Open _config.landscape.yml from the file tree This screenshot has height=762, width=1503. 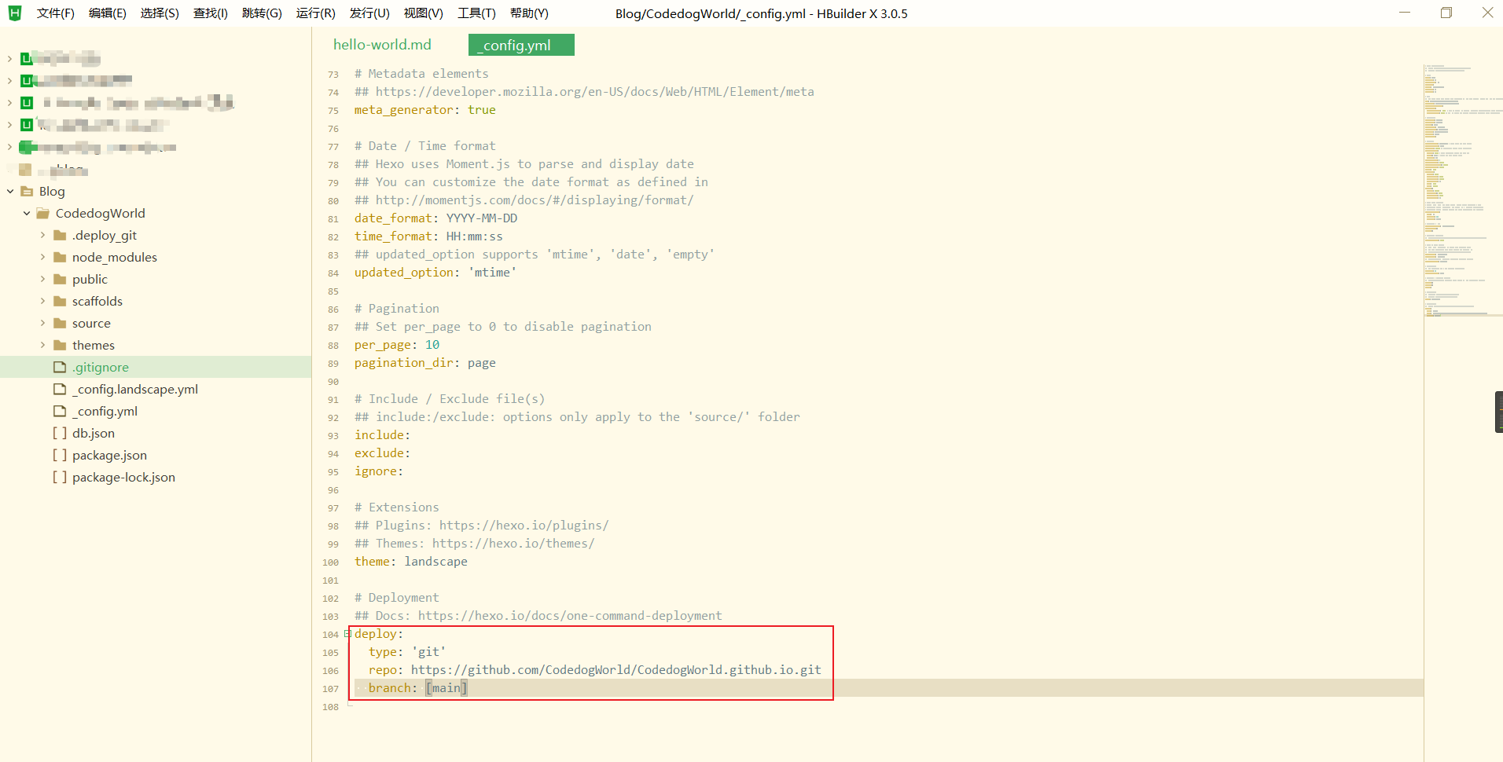(x=134, y=390)
